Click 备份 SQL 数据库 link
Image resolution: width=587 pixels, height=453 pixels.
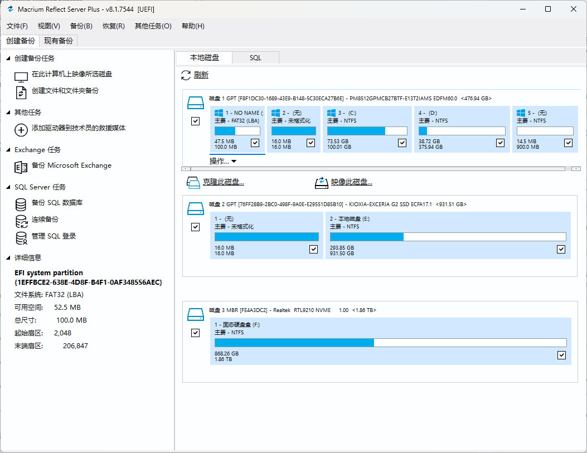coord(57,202)
